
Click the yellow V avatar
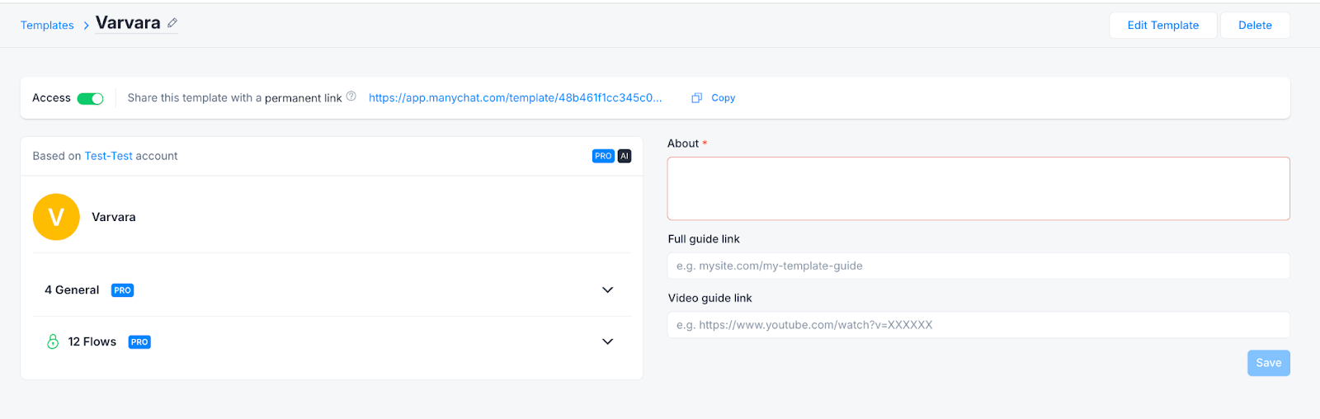(56, 217)
